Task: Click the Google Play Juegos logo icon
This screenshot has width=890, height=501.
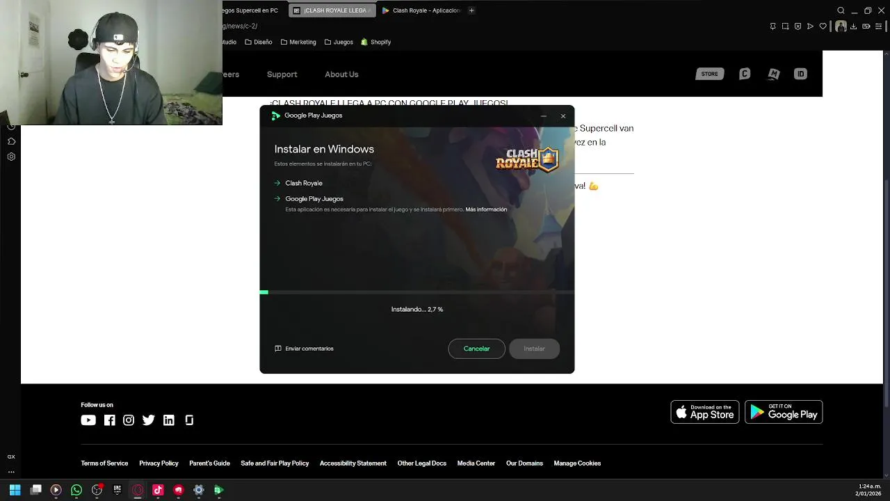Action: [276, 116]
